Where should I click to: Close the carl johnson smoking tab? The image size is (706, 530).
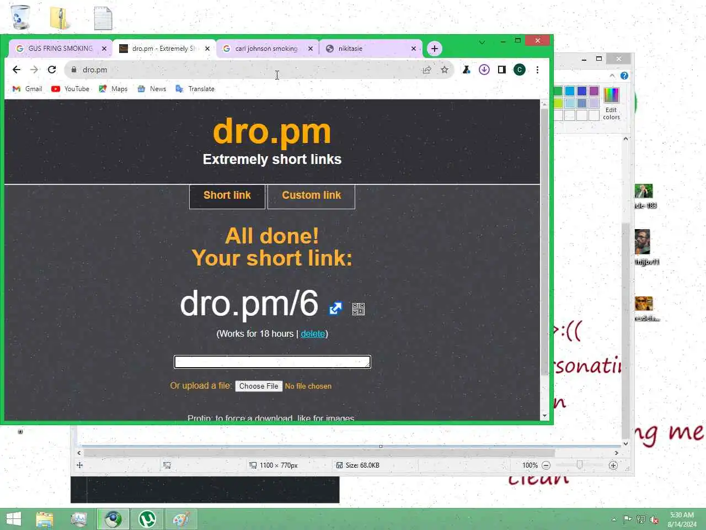click(311, 49)
